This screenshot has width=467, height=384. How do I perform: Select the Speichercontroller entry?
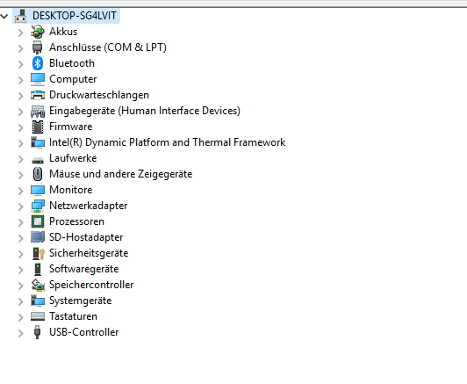click(x=91, y=285)
